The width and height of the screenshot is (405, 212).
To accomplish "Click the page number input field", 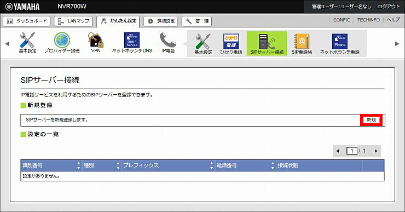I will coord(352,151).
